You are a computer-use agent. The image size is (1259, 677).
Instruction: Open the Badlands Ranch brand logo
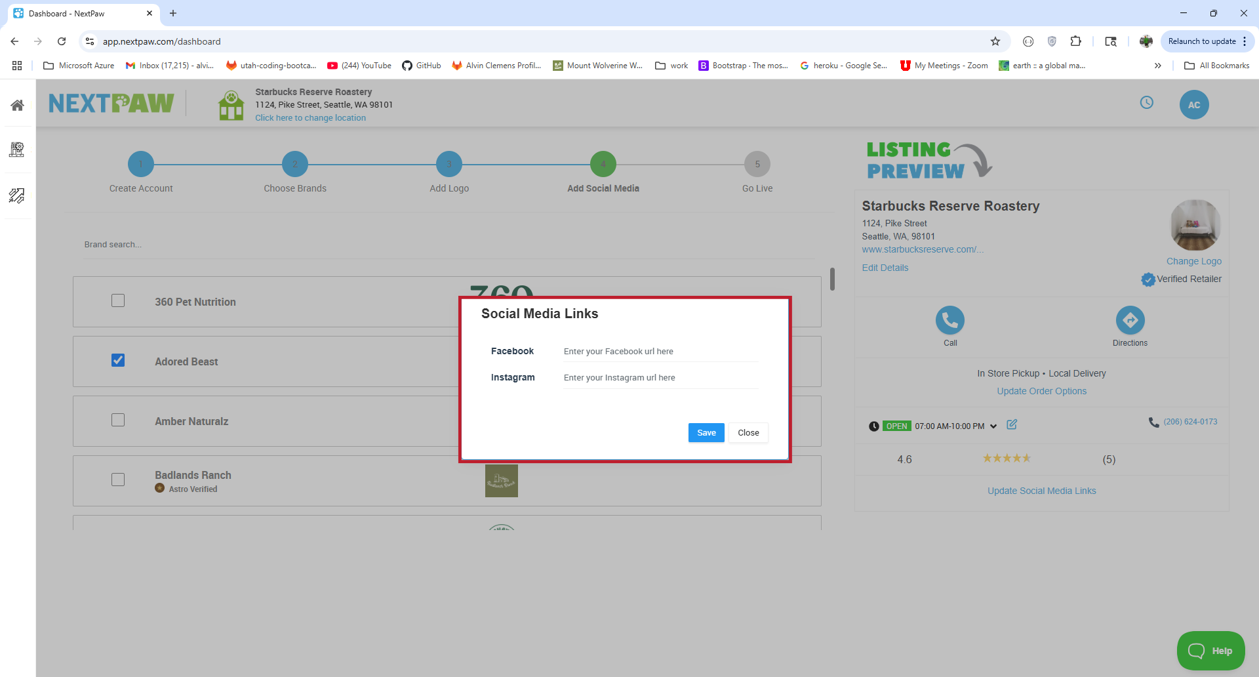tap(502, 481)
